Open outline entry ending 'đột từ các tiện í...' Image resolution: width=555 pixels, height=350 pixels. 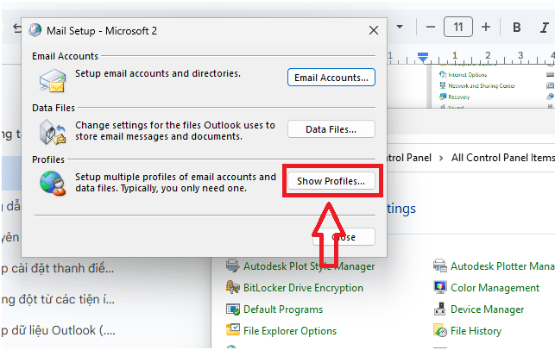point(57,299)
